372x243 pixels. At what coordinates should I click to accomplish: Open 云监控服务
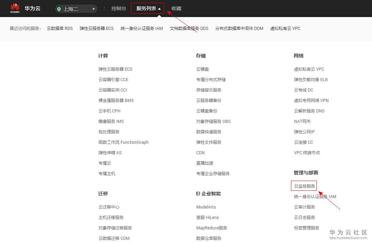304,186
